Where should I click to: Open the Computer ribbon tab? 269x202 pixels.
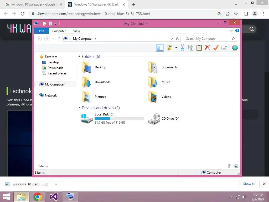(x=59, y=31)
